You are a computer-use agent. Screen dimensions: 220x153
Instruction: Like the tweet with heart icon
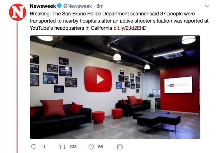pyautogui.click(x=91, y=147)
